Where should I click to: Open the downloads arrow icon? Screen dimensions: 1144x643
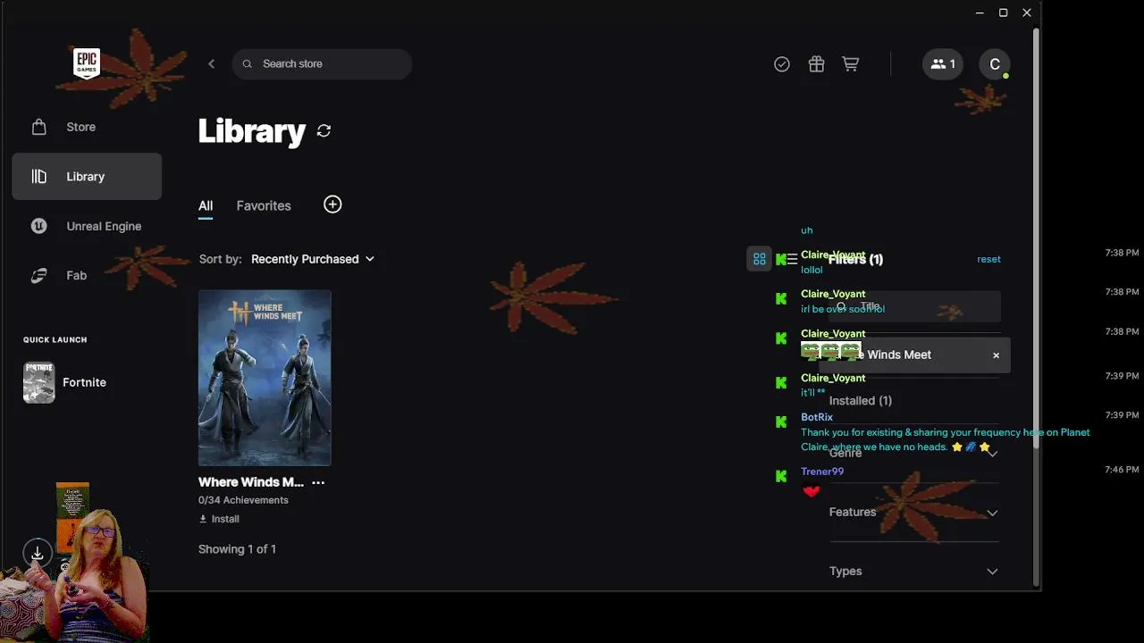click(38, 555)
